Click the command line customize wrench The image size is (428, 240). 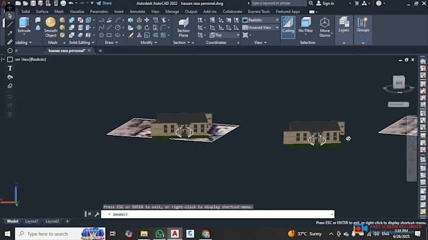(x=97, y=214)
